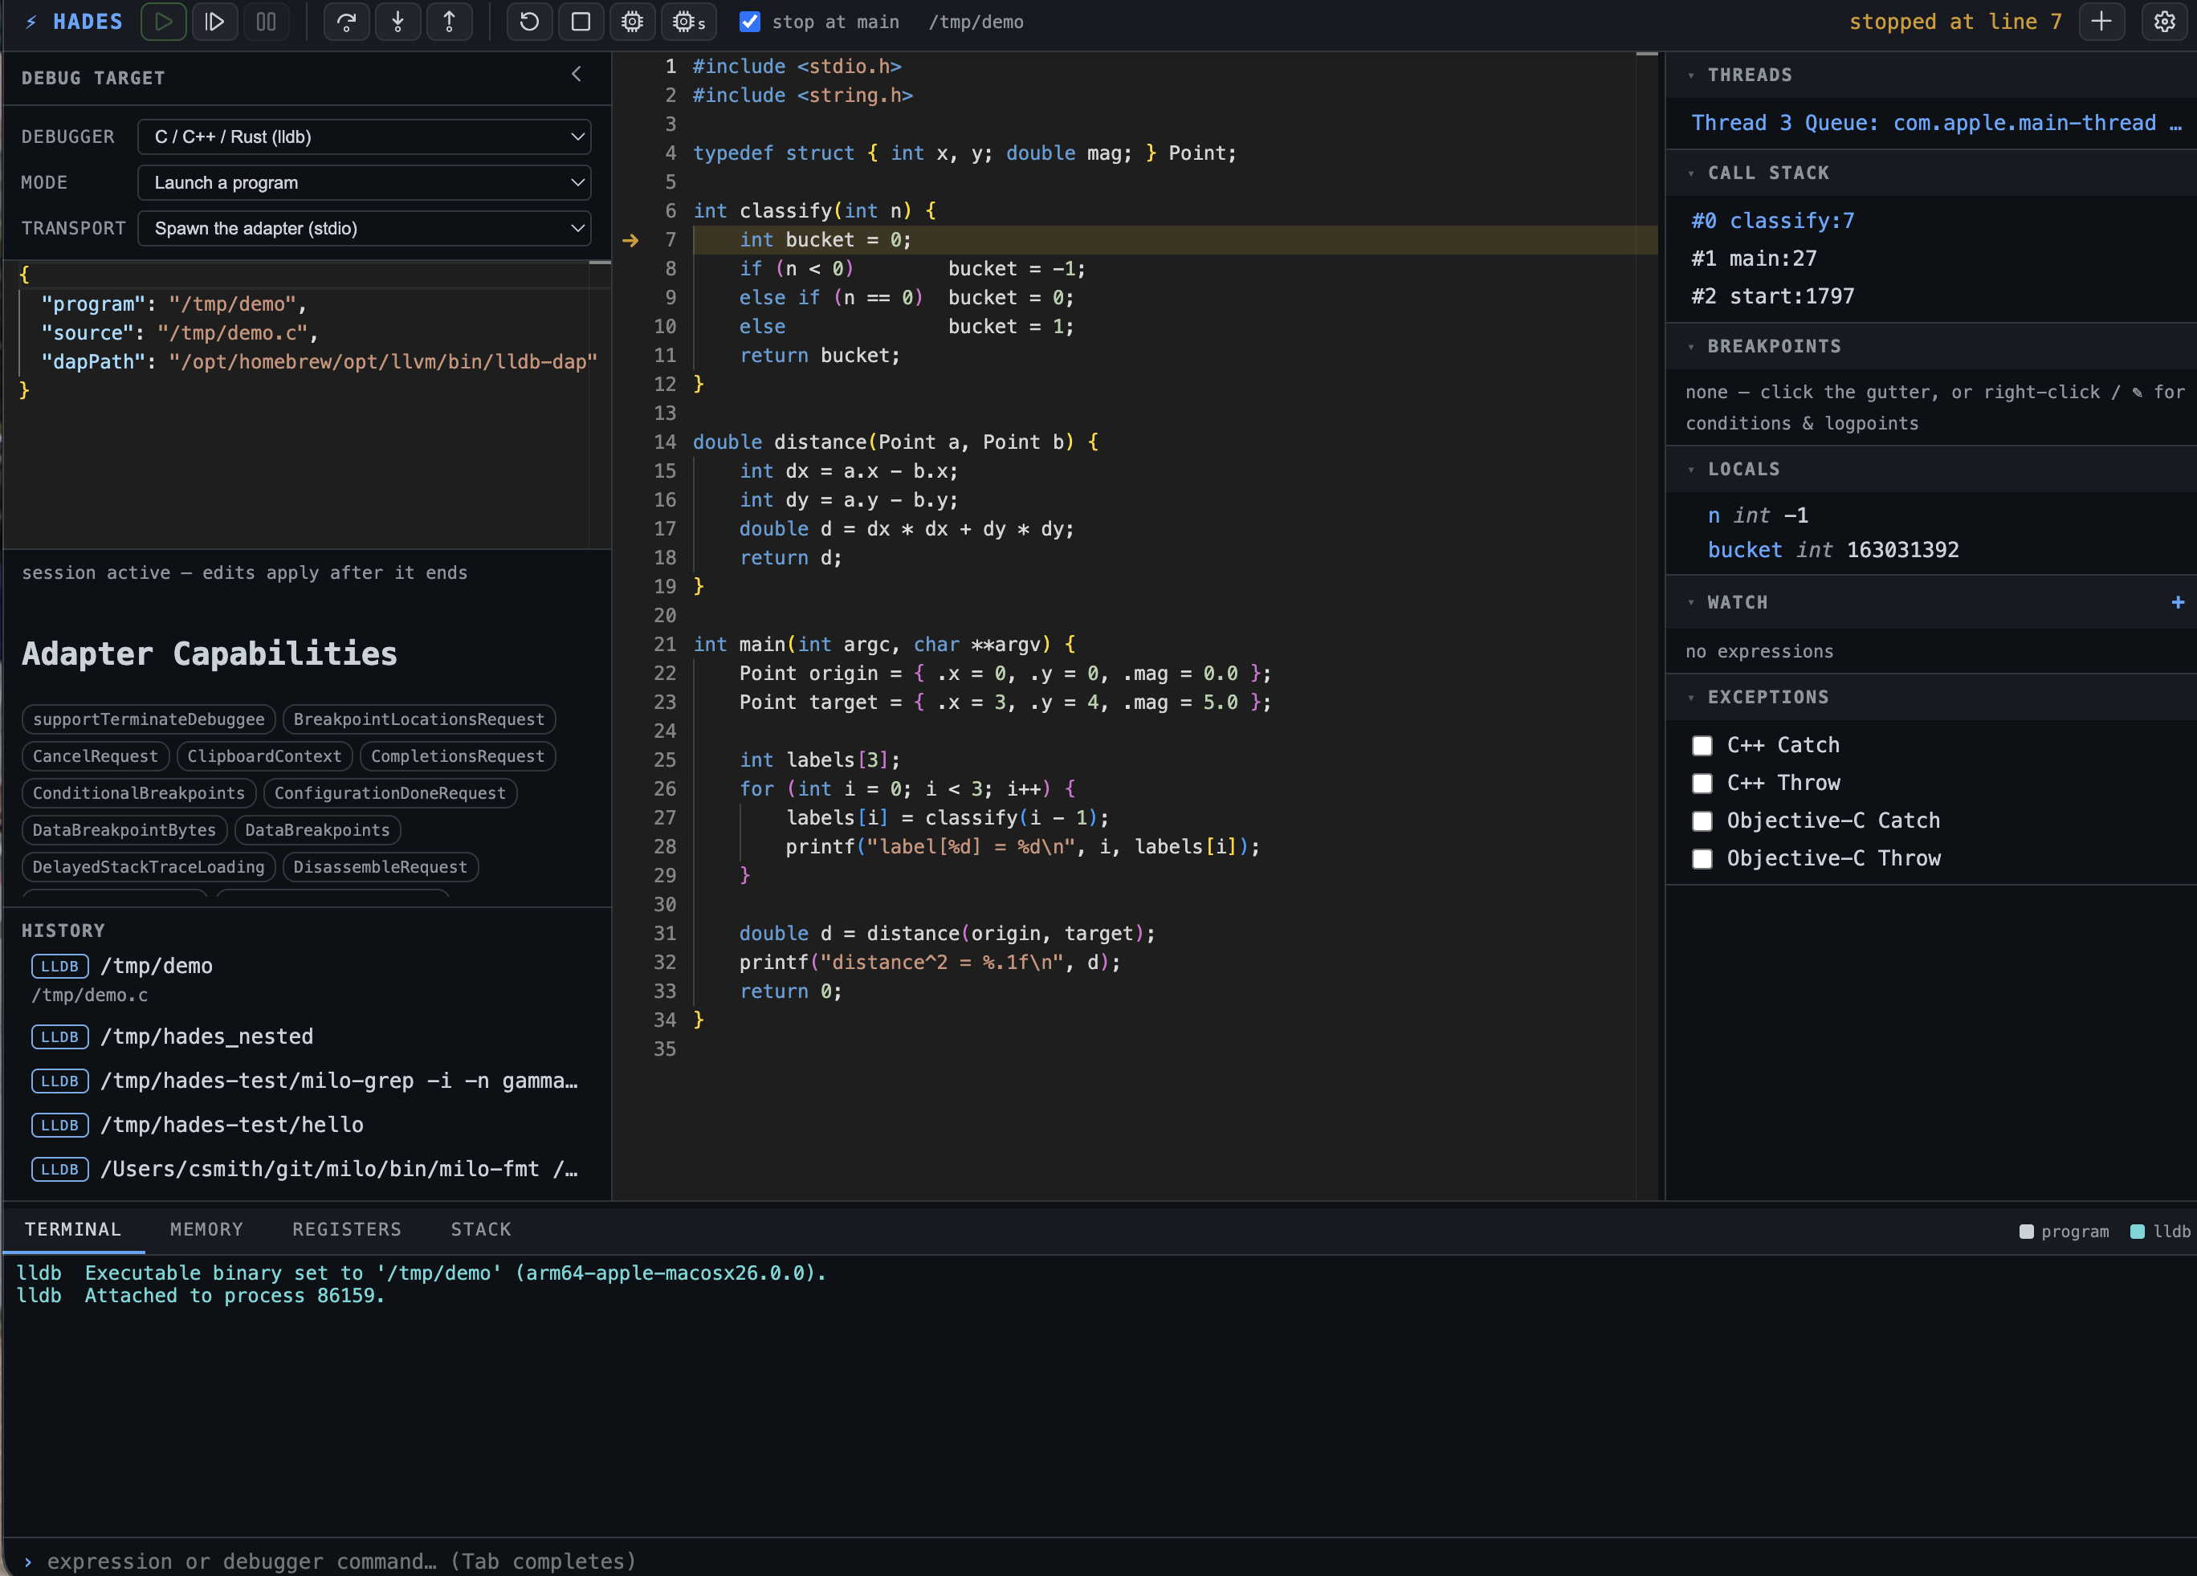Click the DisassembleRequest capability chip
This screenshot has width=2197, height=1576.
coord(380,867)
